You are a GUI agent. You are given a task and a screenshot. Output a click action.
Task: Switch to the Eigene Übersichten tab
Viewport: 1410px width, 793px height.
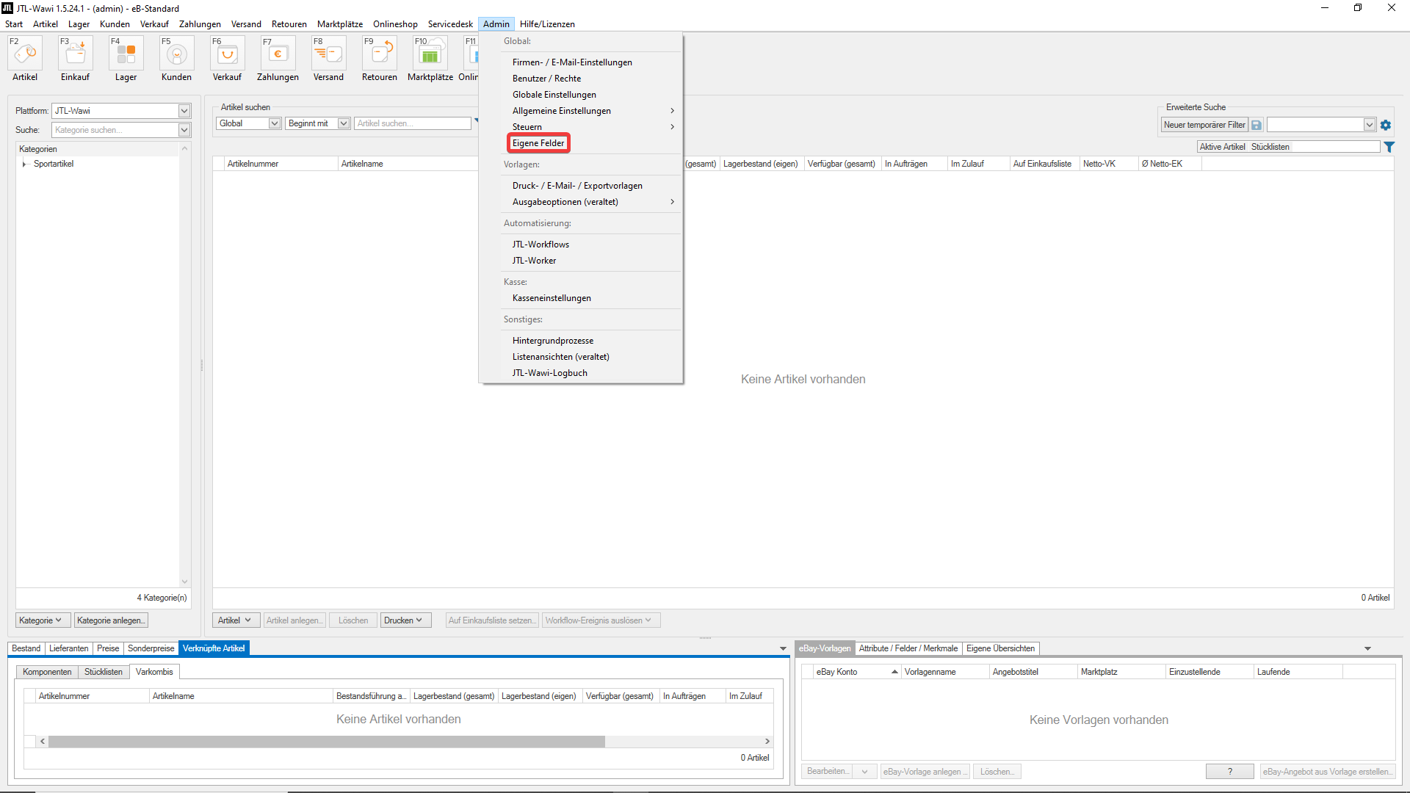click(1000, 648)
